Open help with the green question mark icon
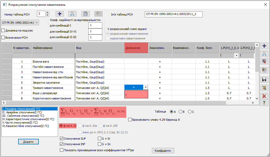 pyautogui.click(x=264, y=103)
